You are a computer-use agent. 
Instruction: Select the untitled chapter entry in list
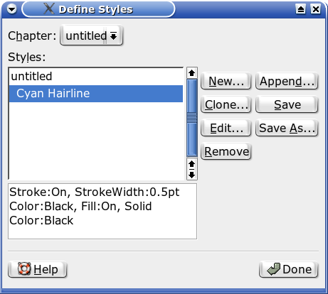[x=96, y=77]
